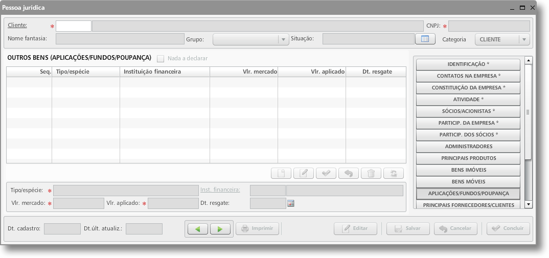Open the PRINCIPAIS PRODUTOS section

(x=468, y=158)
